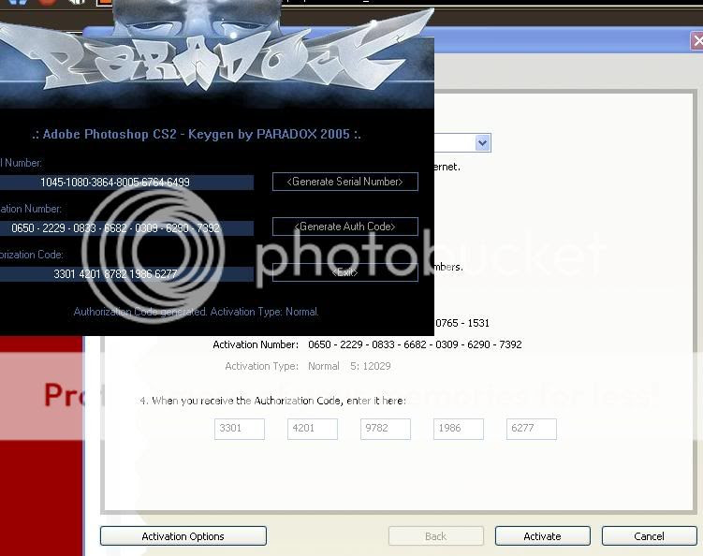Click authorization code box containing 4201
Screen dimensions: 703x556
(313, 429)
